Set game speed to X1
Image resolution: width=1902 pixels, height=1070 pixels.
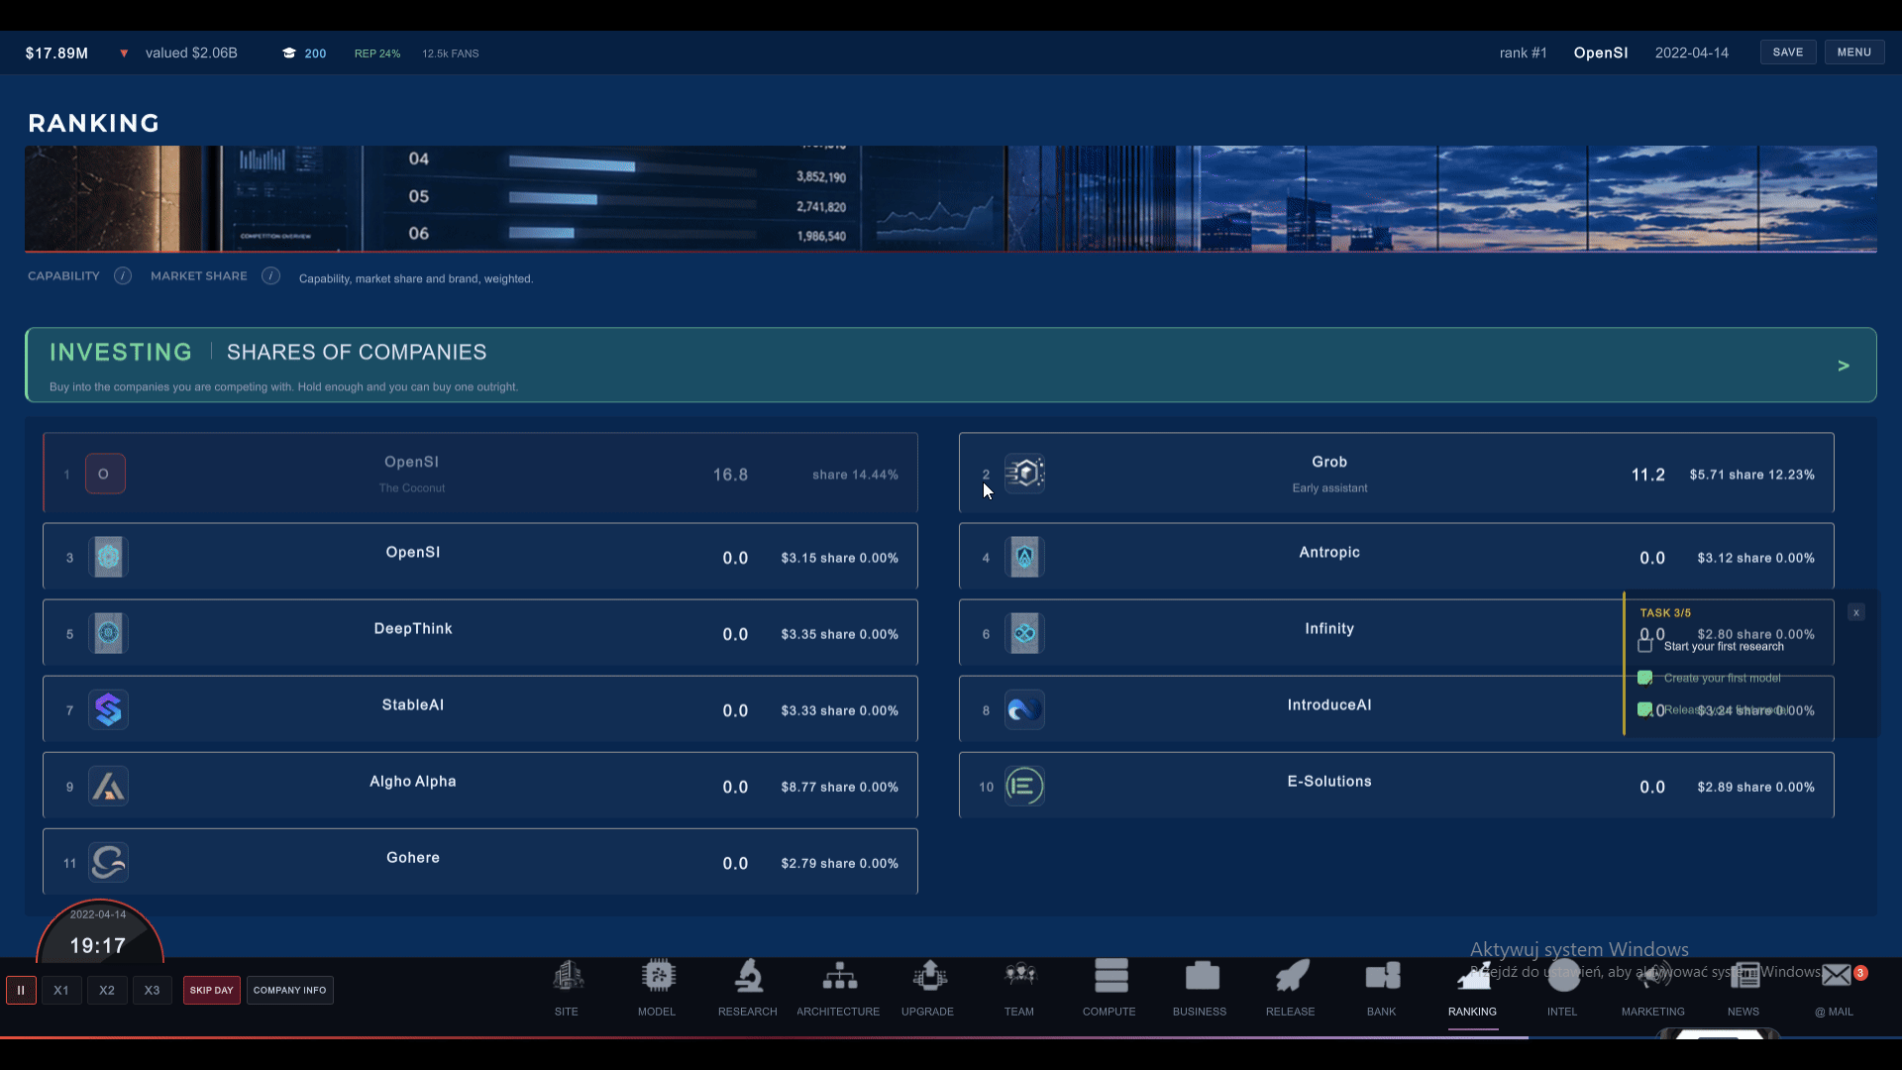(x=61, y=990)
